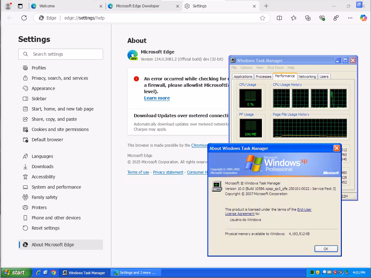The image size is (371, 278).
Task: Switch to the Microsoft Edge Developer tab
Action: pos(144,6)
